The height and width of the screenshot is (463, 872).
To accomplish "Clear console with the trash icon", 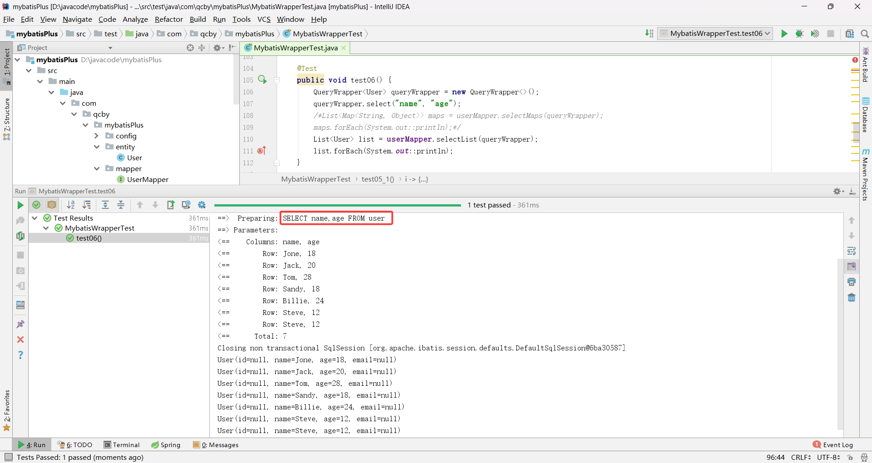I will point(852,298).
